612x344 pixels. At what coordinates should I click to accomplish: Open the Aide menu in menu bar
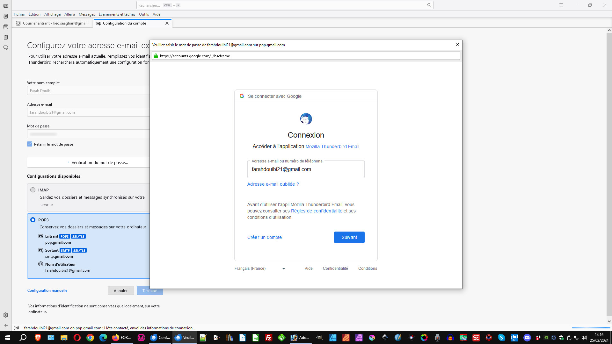point(157,14)
